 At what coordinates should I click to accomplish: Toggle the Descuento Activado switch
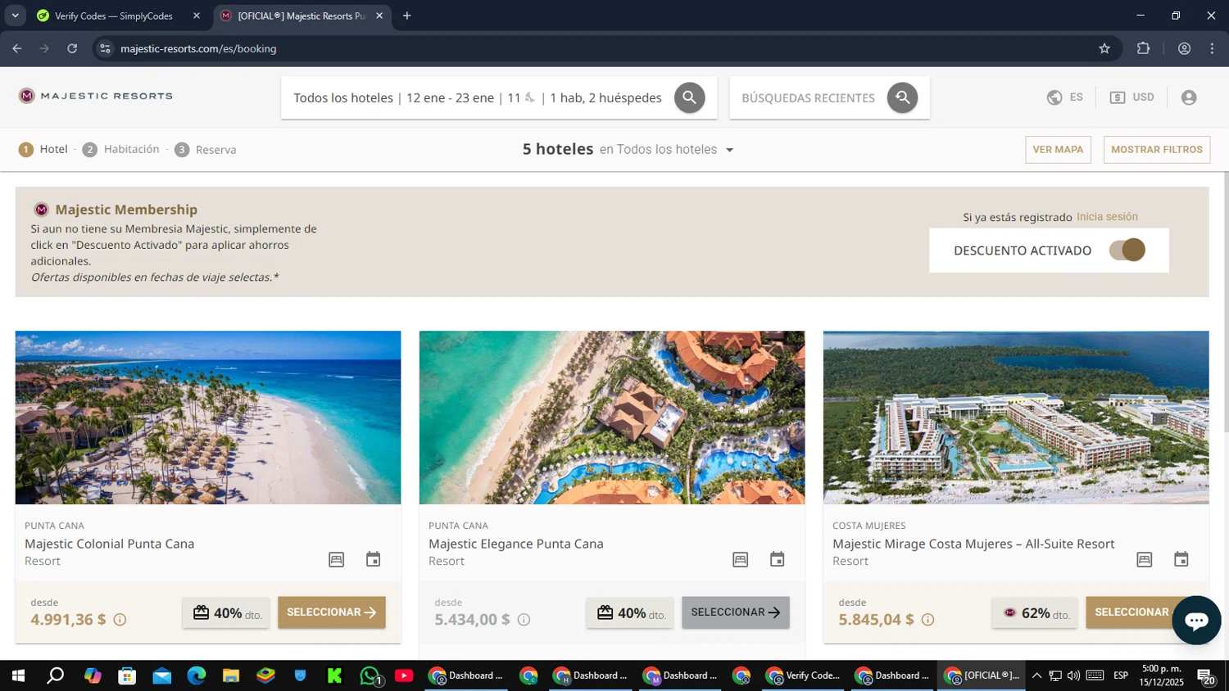point(1127,250)
